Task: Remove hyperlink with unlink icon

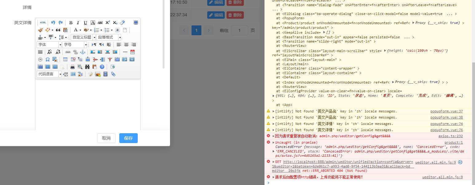Action: 75,52
